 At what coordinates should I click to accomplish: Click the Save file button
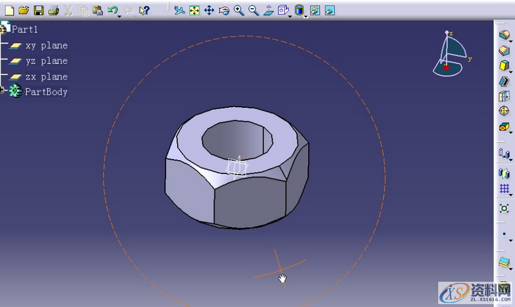coord(38,10)
